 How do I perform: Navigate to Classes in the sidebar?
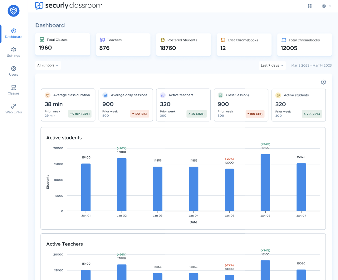14,90
